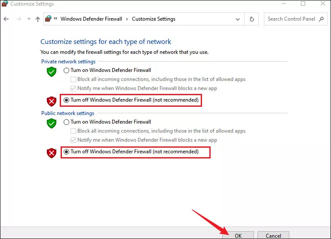Select turn off firewall for private network

pos(66,100)
